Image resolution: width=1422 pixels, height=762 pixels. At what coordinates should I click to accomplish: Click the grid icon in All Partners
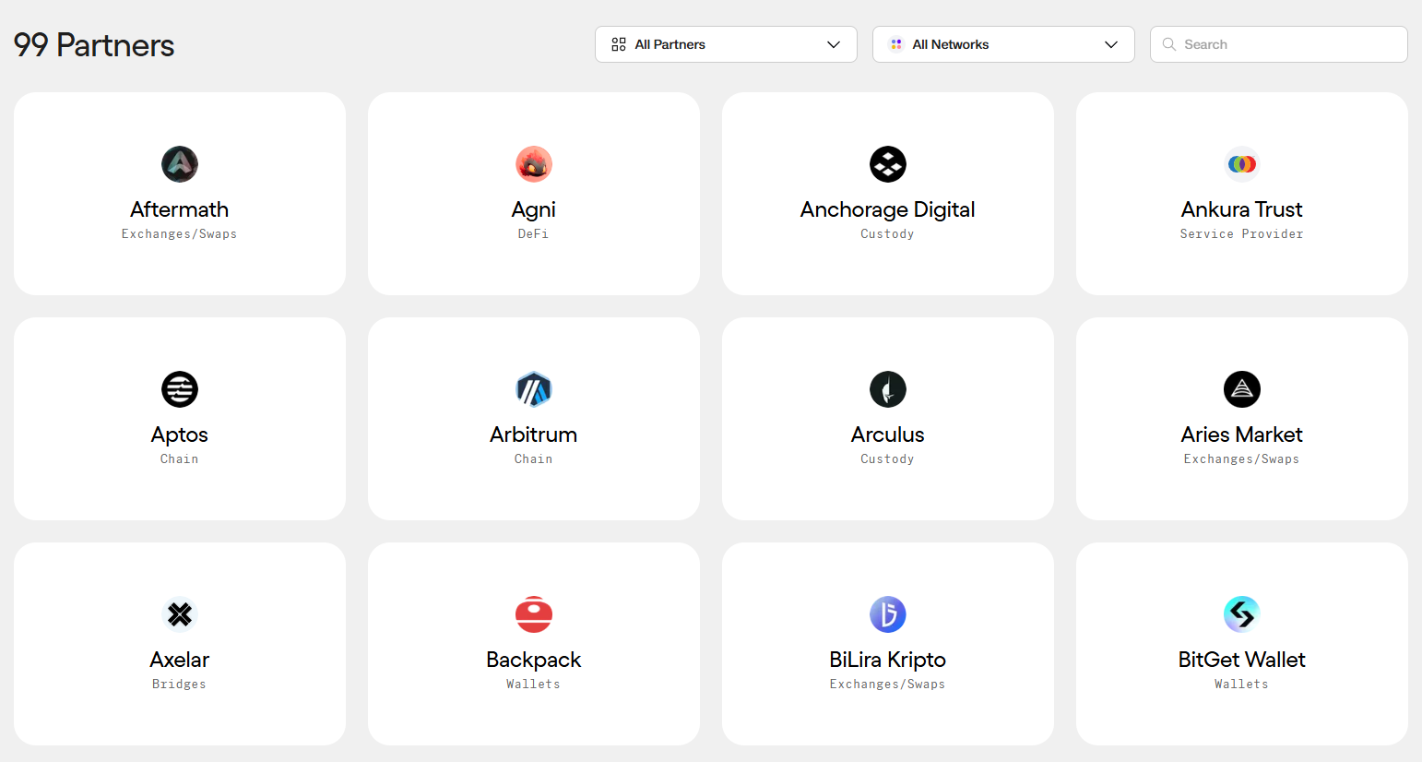point(619,44)
